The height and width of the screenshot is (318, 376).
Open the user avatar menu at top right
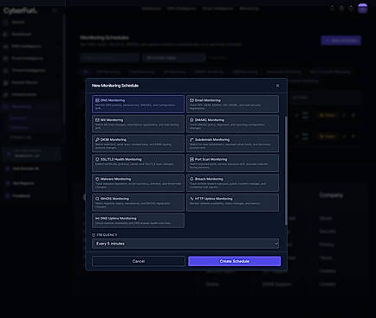coord(362,9)
